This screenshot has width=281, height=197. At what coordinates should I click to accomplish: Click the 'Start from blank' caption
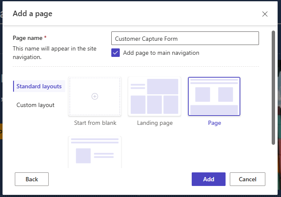pos(95,123)
